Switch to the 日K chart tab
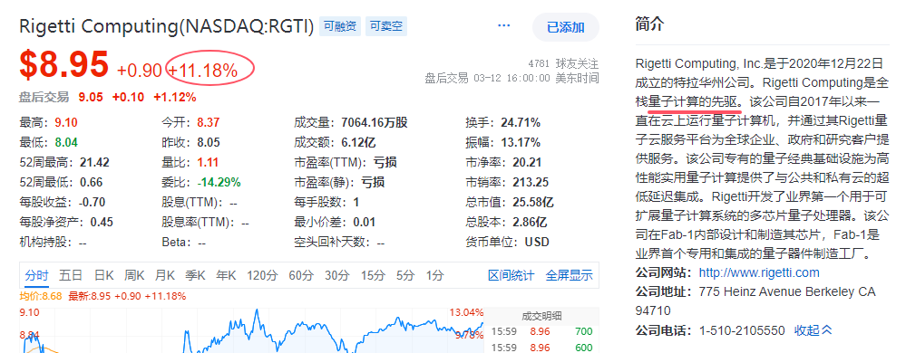This screenshot has width=906, height=353. pos(103,275)
